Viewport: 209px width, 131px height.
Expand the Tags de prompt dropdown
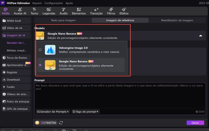click(86, 112)
